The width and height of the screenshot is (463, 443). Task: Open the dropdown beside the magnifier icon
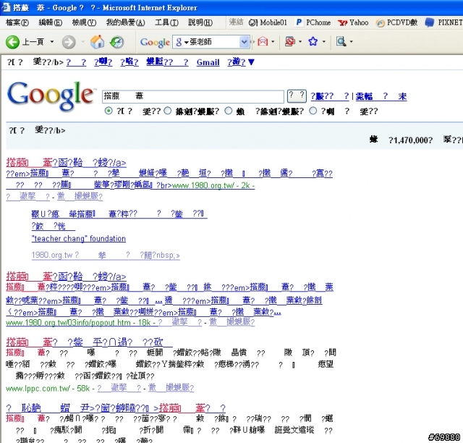point(351,42)
